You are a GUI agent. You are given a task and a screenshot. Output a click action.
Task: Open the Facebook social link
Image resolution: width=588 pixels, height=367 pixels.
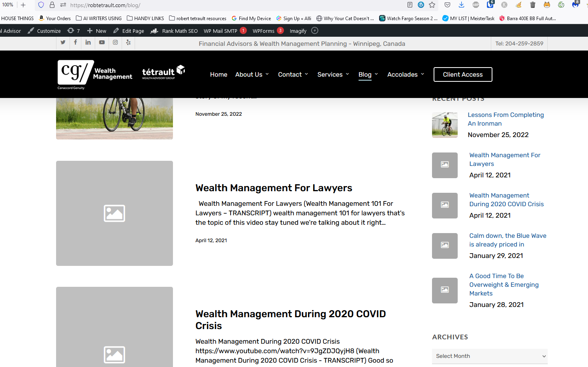(75, 42)
